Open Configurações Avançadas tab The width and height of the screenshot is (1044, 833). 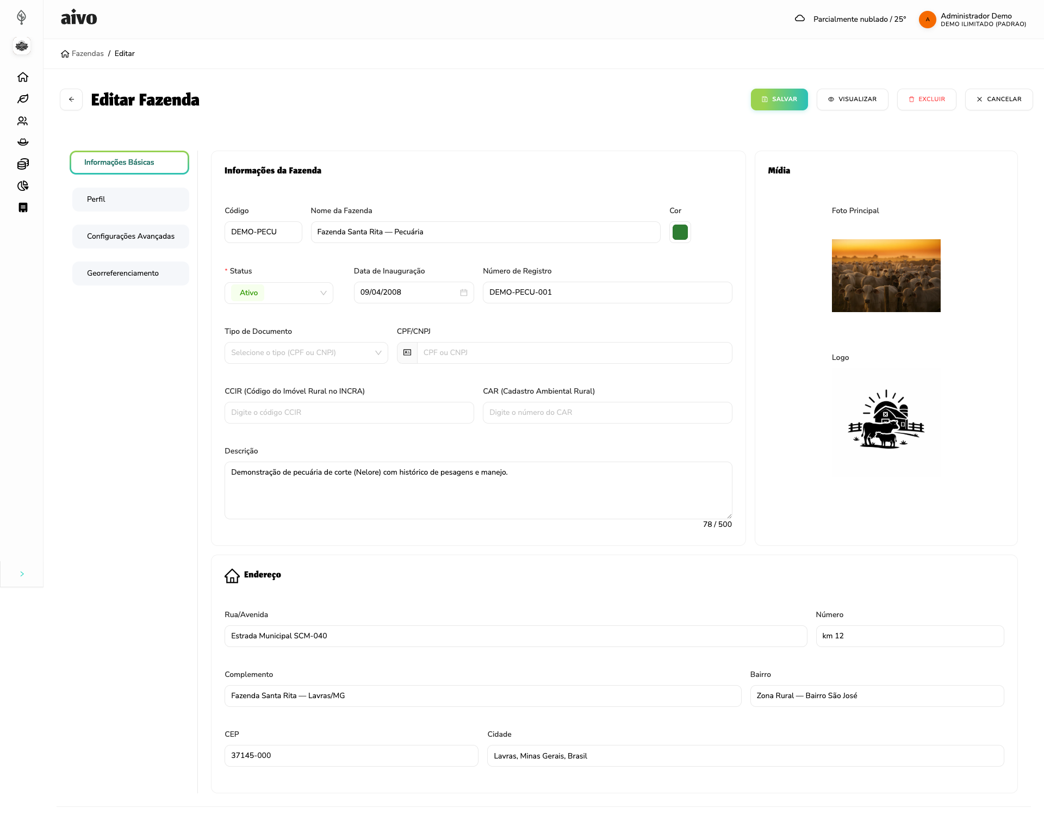[130, 237]
